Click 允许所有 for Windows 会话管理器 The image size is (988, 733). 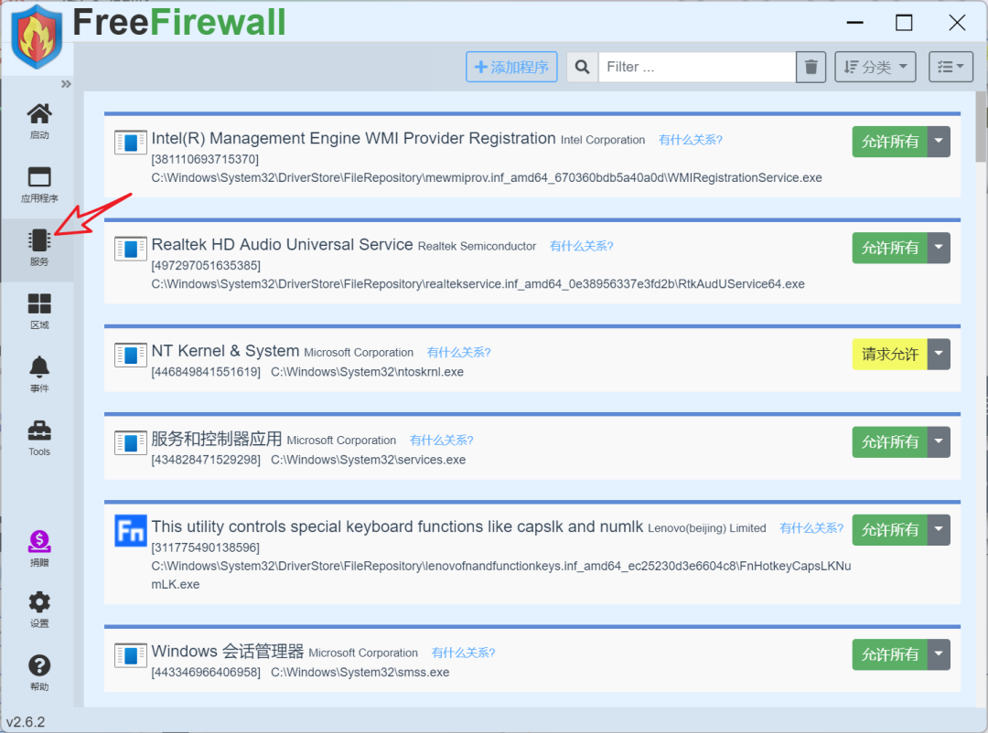coord(890,655)
